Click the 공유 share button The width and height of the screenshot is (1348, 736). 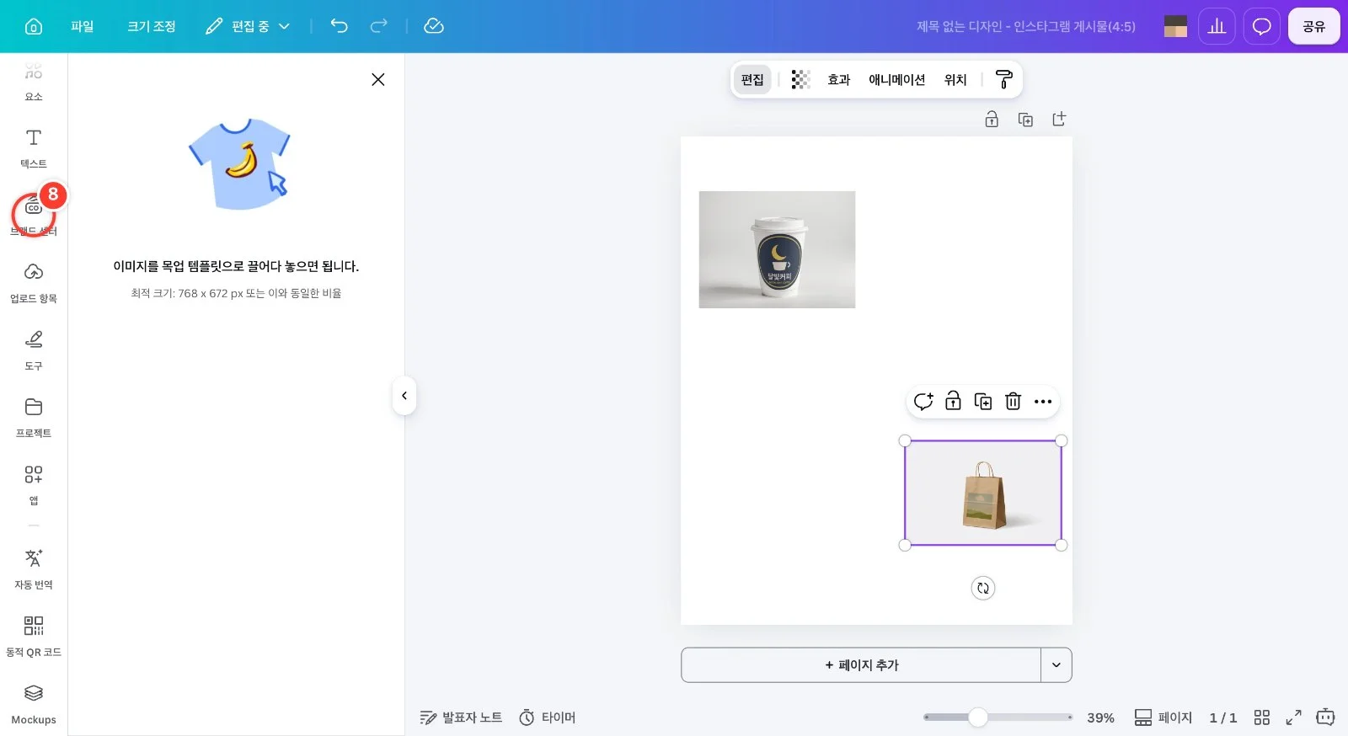1313,26
